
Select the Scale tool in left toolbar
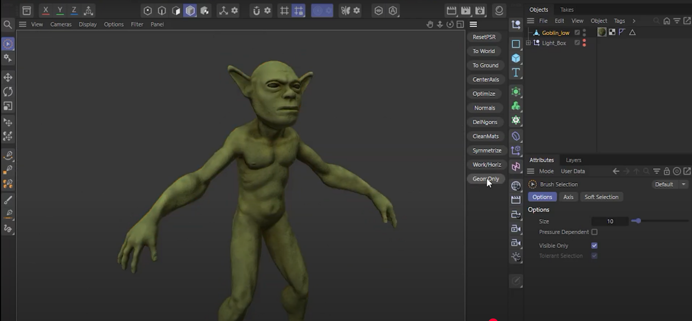point(8,106)
